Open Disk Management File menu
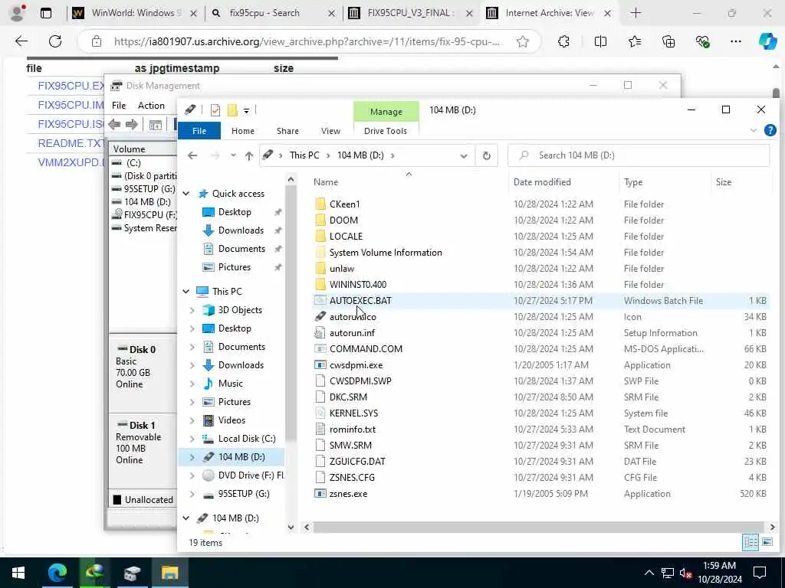Image resolution: width=785 pixels, height=588 pixels. (x=119, y=106)
